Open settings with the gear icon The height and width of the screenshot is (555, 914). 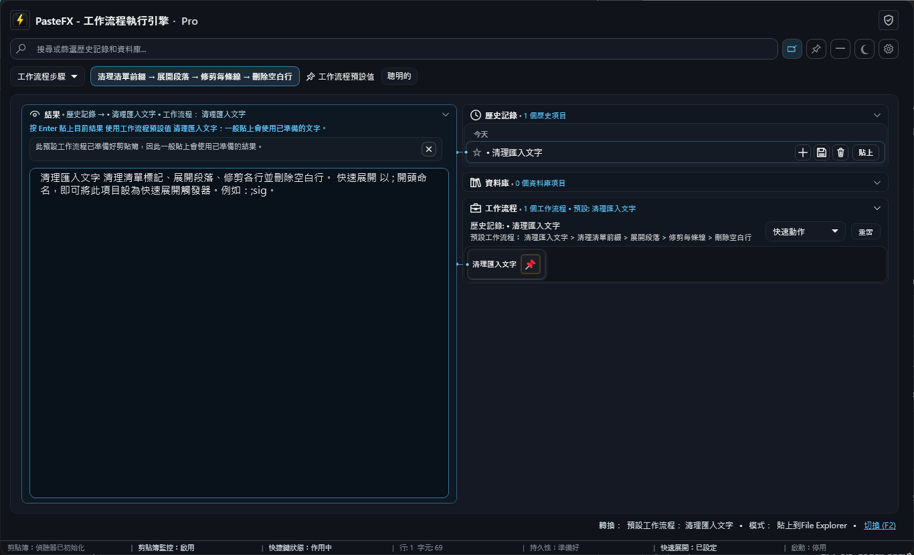pos(889,49)
